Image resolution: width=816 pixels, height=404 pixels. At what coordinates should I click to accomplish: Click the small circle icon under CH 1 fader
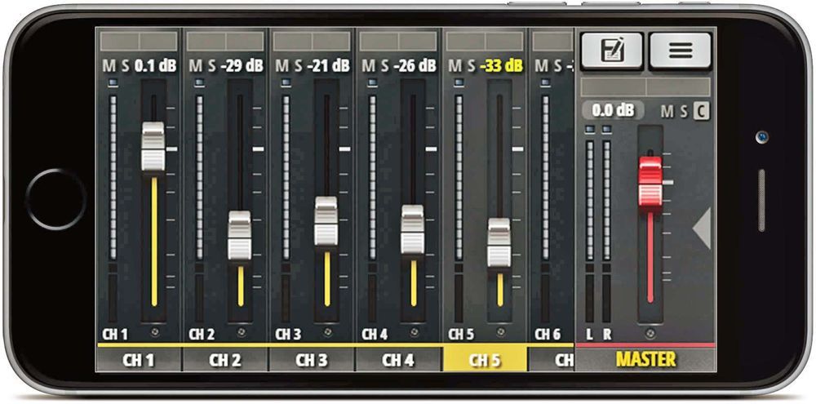[x=154, y=334]
